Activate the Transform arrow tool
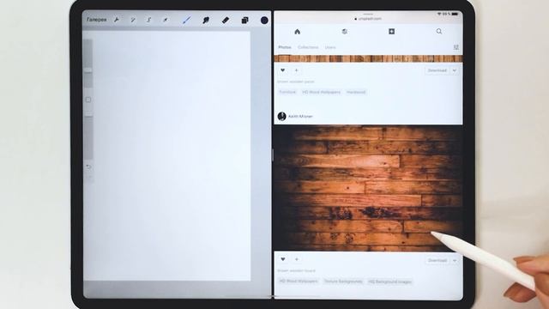549x309 pixels. tap(166, 20)
